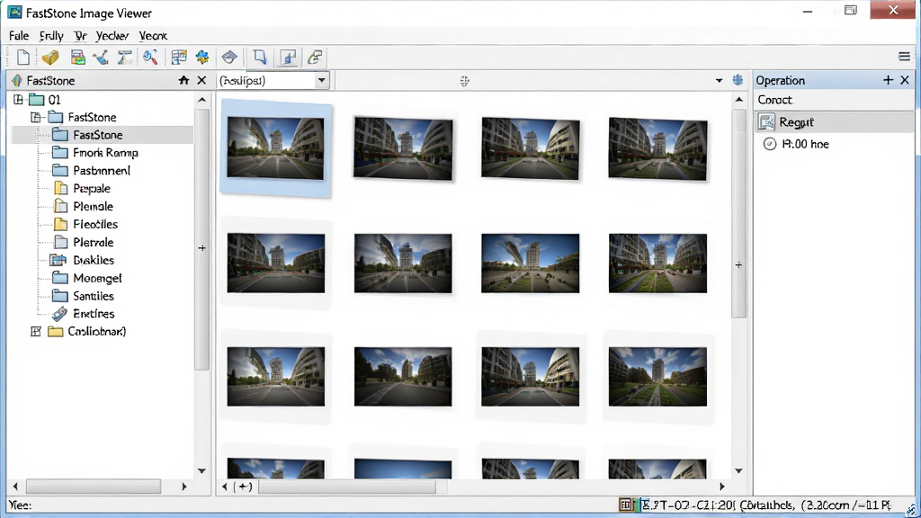Click the FastStone logo in panel header
This screenshot has width=921, height=518.
(16, 80)
